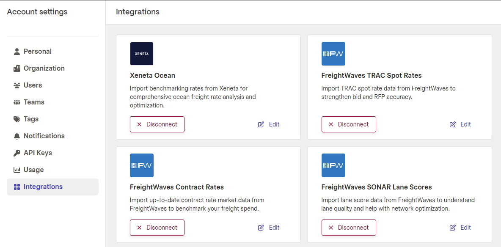The height and width of the screenshot is (247, 501).
Task: Click pencil icon for SONAR Lane Scores
Action: coord(452,228)
